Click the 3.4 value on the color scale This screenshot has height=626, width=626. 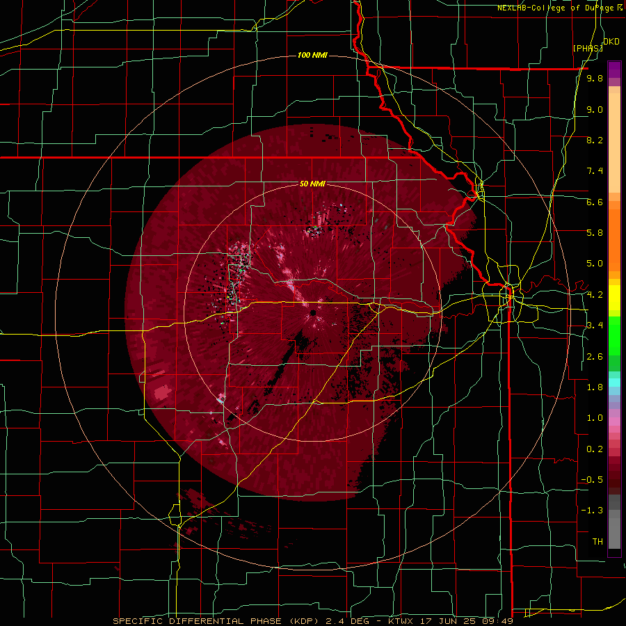click(x=595, y=326)
